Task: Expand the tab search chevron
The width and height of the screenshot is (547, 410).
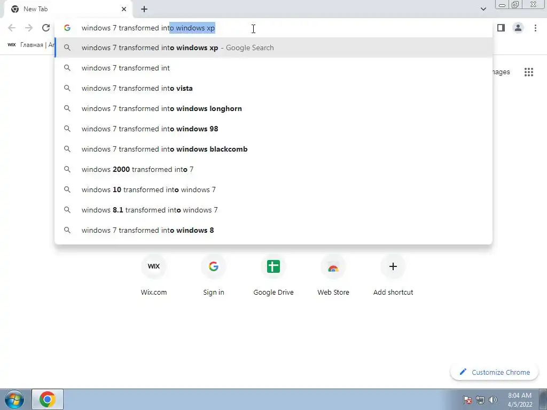Action: (x=483, y=9)
